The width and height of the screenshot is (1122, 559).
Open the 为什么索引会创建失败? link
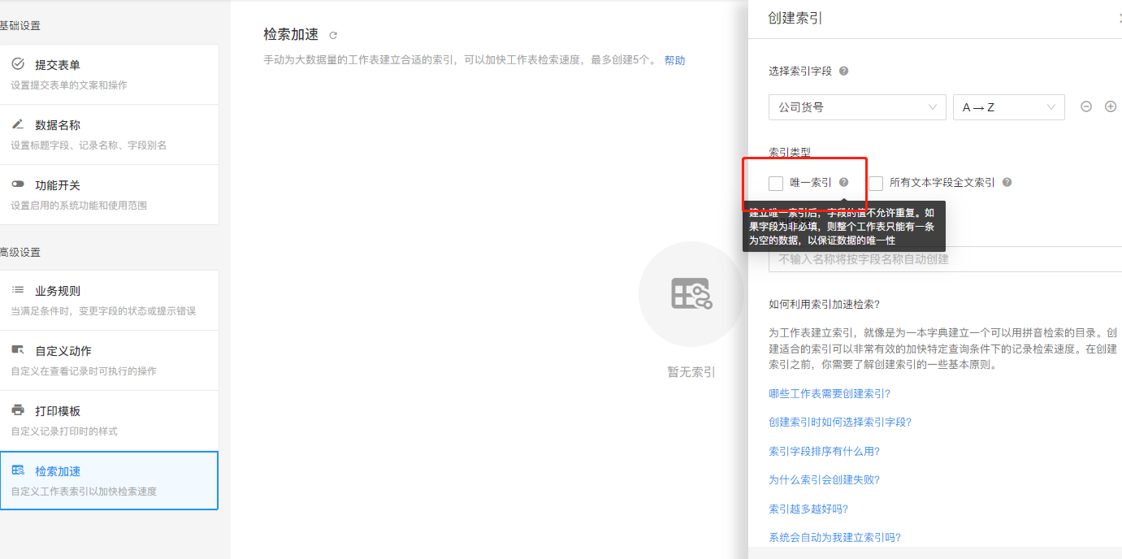coord(824,480)
